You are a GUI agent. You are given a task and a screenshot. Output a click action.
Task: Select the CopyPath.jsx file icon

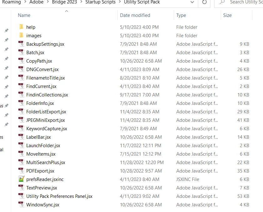(x=21, y=61)
